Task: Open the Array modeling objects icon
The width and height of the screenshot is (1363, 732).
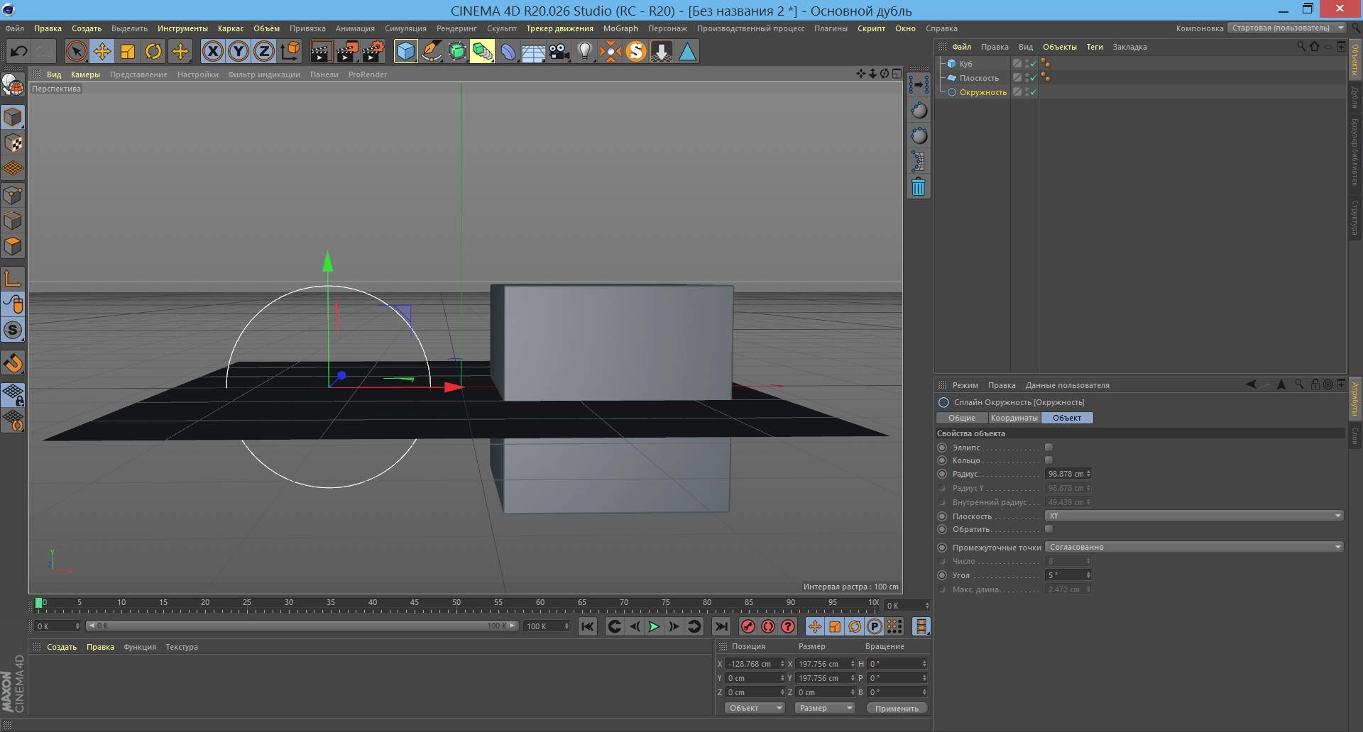Action: coord(483,51)
